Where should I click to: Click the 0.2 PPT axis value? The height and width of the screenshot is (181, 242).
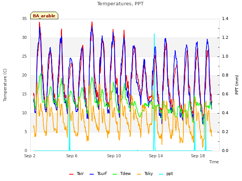[x=225, y=132]
